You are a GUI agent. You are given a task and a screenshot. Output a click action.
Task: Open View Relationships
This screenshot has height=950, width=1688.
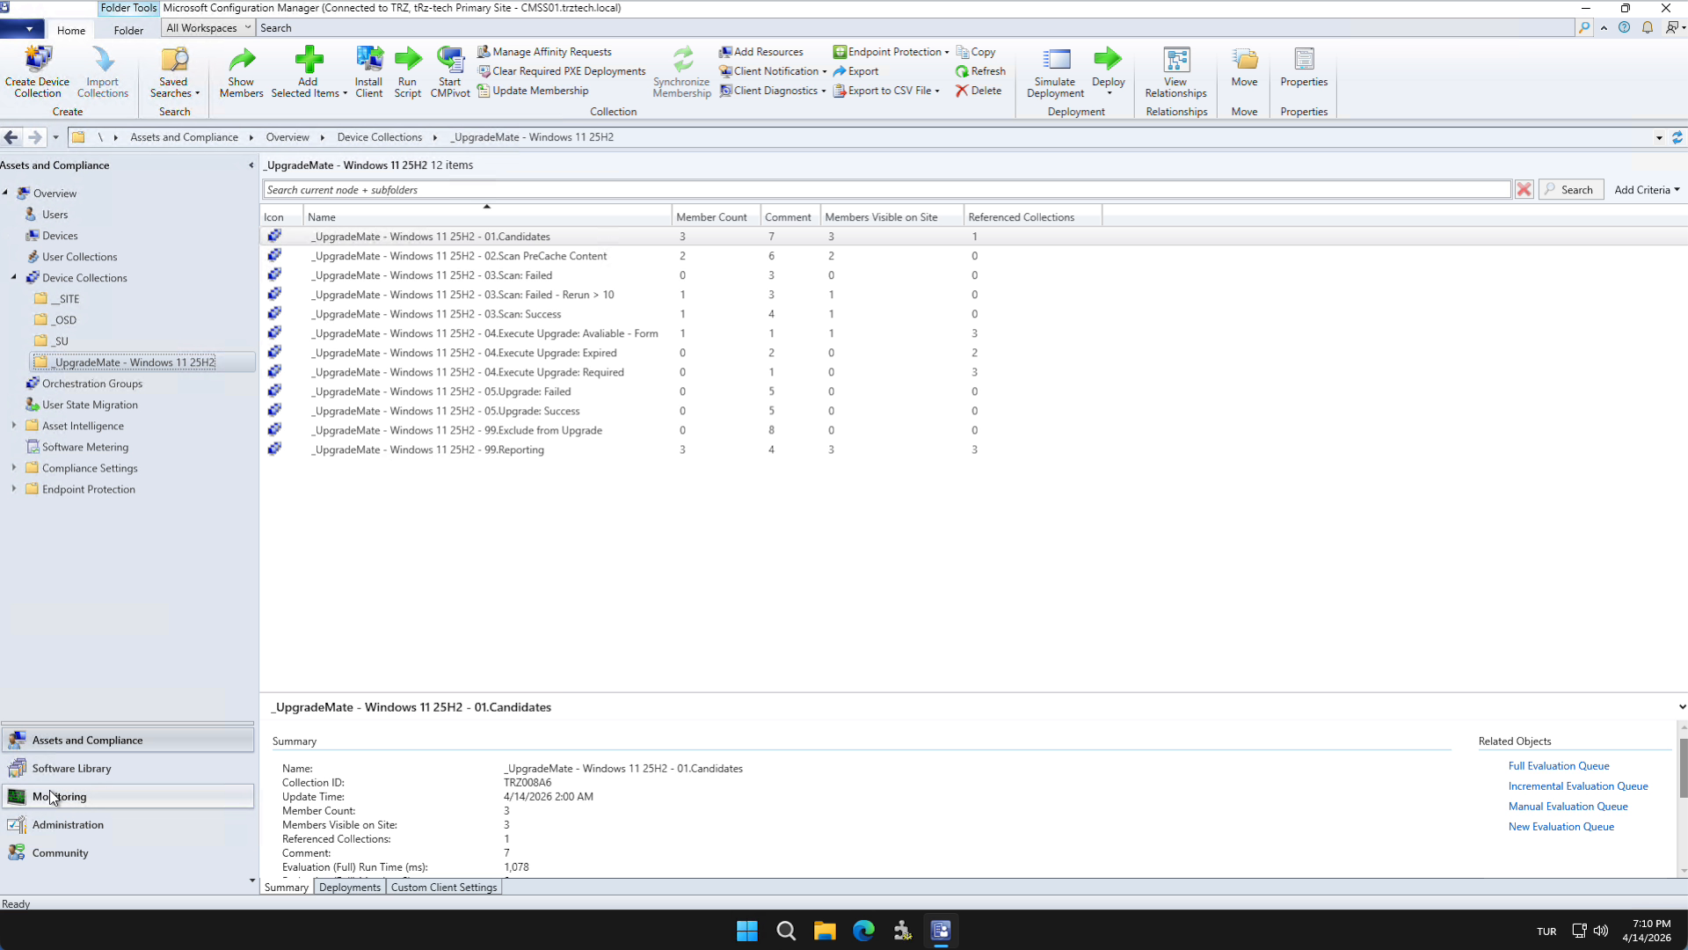coord(1175,71)
